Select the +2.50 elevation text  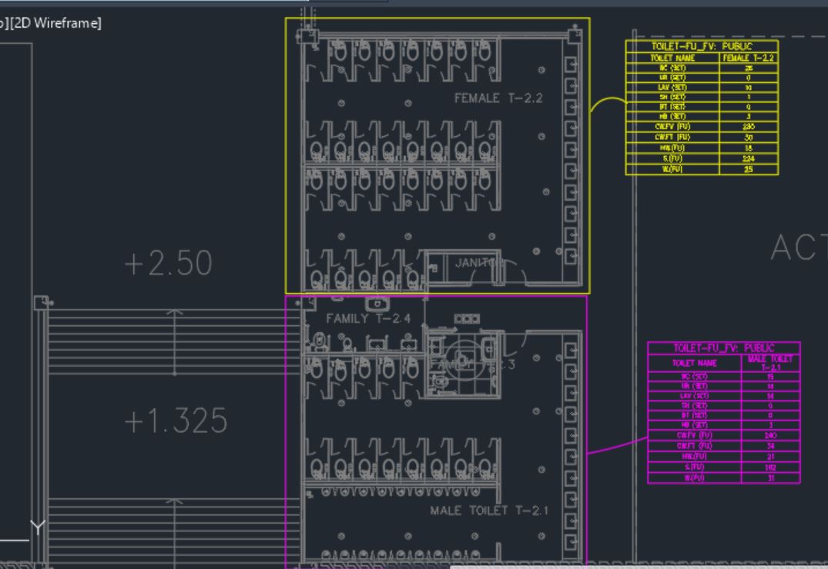(168, 264)
